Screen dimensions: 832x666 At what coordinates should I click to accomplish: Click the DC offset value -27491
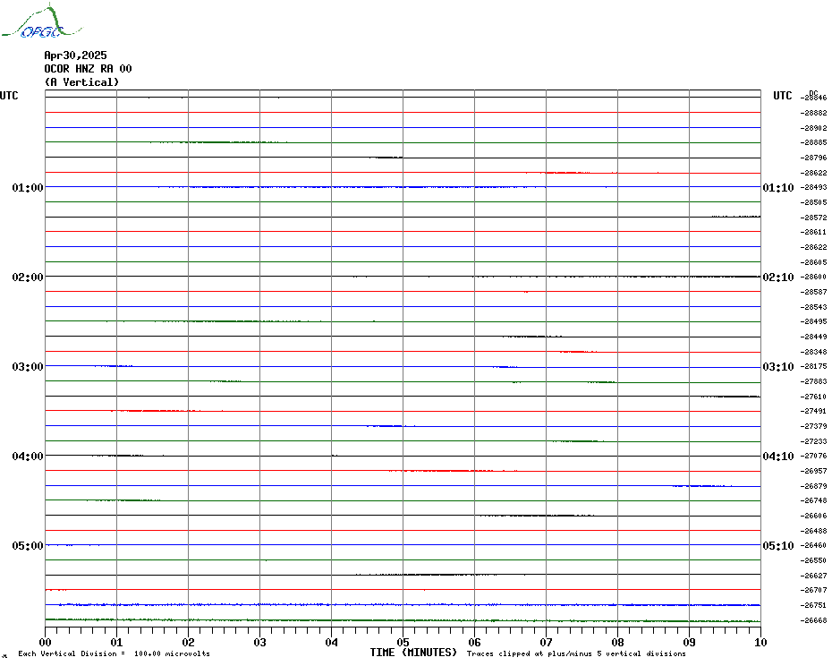tap(813, 412)
